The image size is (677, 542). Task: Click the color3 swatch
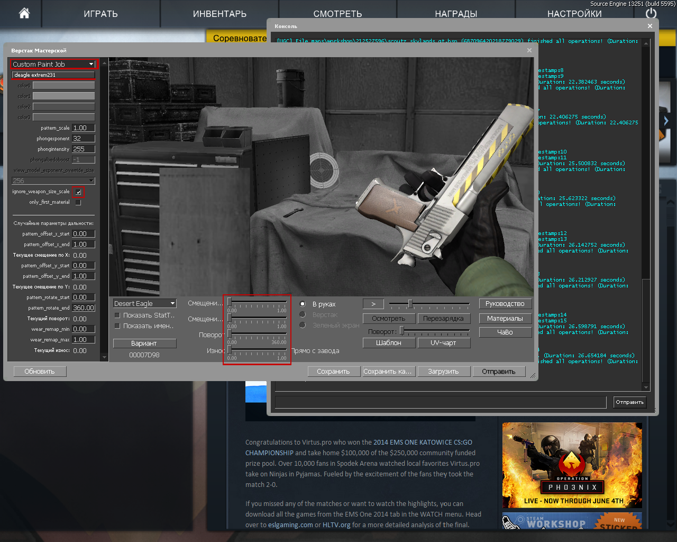[x=64, y=117]
